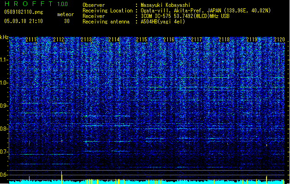Select the 2115 time marker
This screenshot has height=184, width=290.
click(142, 40)
